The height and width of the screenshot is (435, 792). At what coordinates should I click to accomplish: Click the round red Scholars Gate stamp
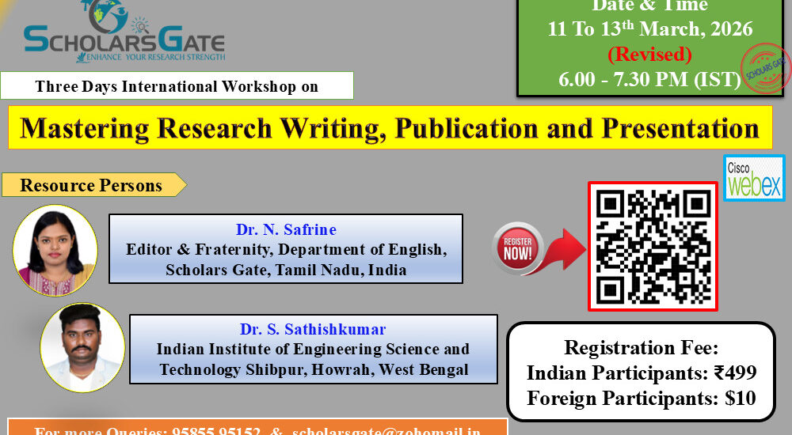pyautogui.click(x=765, y=70)
